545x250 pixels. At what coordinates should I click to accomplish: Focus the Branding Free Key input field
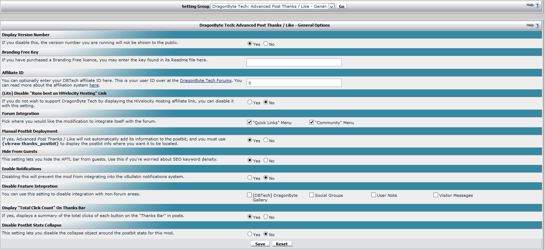coord(294,62)
